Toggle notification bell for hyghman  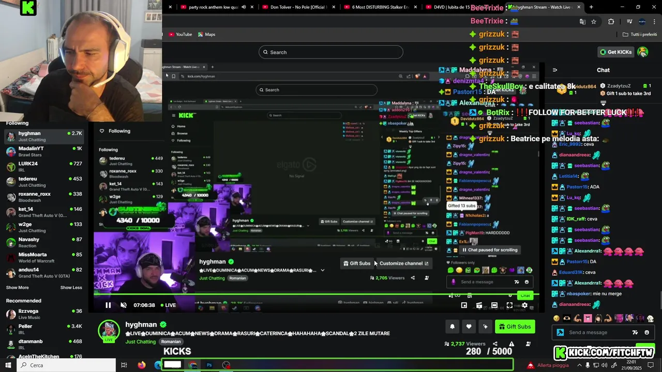coord(452,327)
